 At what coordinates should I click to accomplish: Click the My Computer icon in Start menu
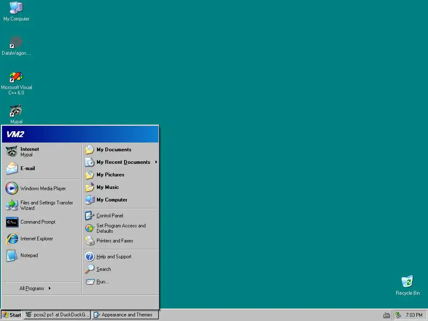[x=89, y=200]
